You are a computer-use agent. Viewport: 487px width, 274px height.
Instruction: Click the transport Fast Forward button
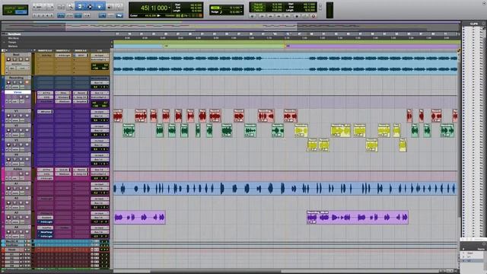point(279,16)
